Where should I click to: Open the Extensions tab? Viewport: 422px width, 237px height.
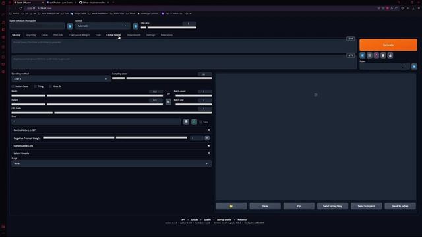pos(167,35)
